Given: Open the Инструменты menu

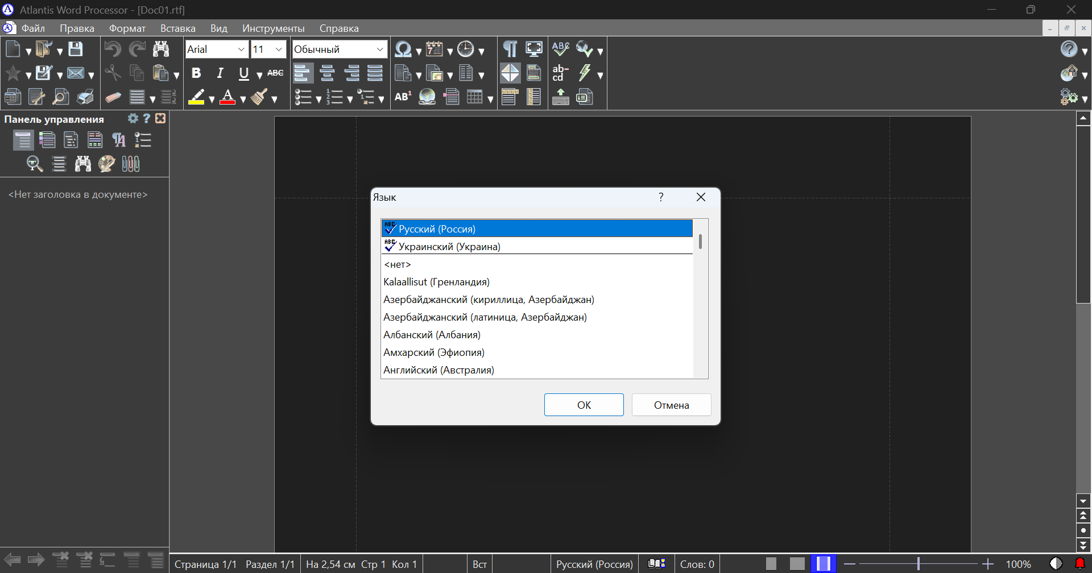Looking at the screenshot, I should [274, 28].
